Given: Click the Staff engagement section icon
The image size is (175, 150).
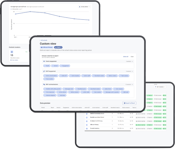Looking at the screenshot, I should [x=44, y=71].
